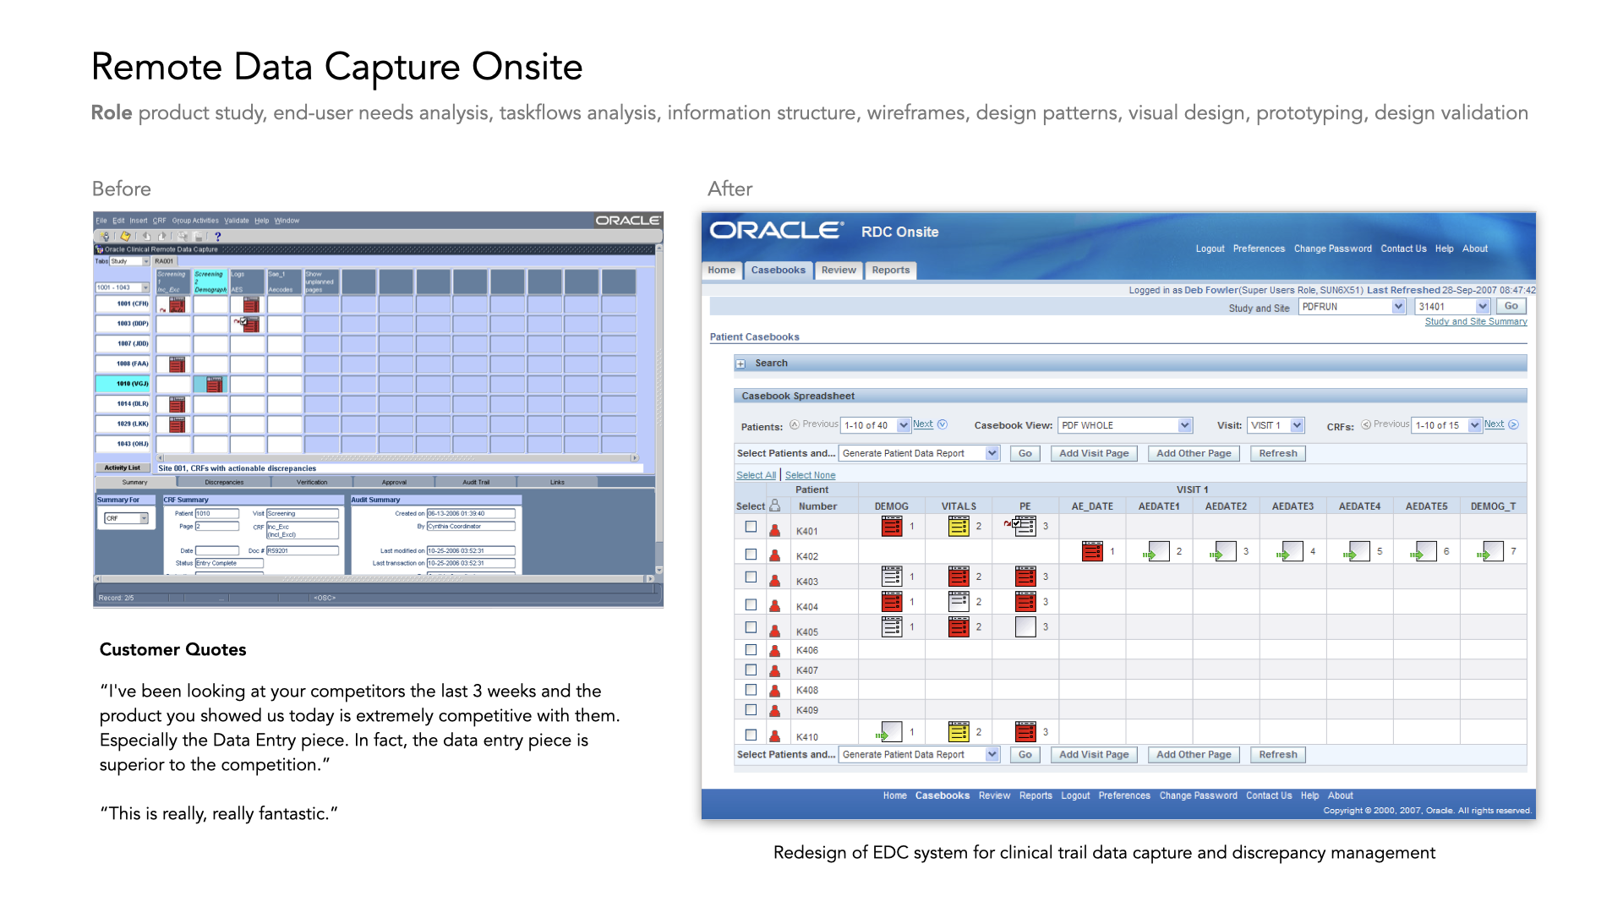The height and width of the screenshot is (913, 1623).
Task: Open the Casebook View PDF WHOLE dropdown
Action: click(x=1184, y=425)
